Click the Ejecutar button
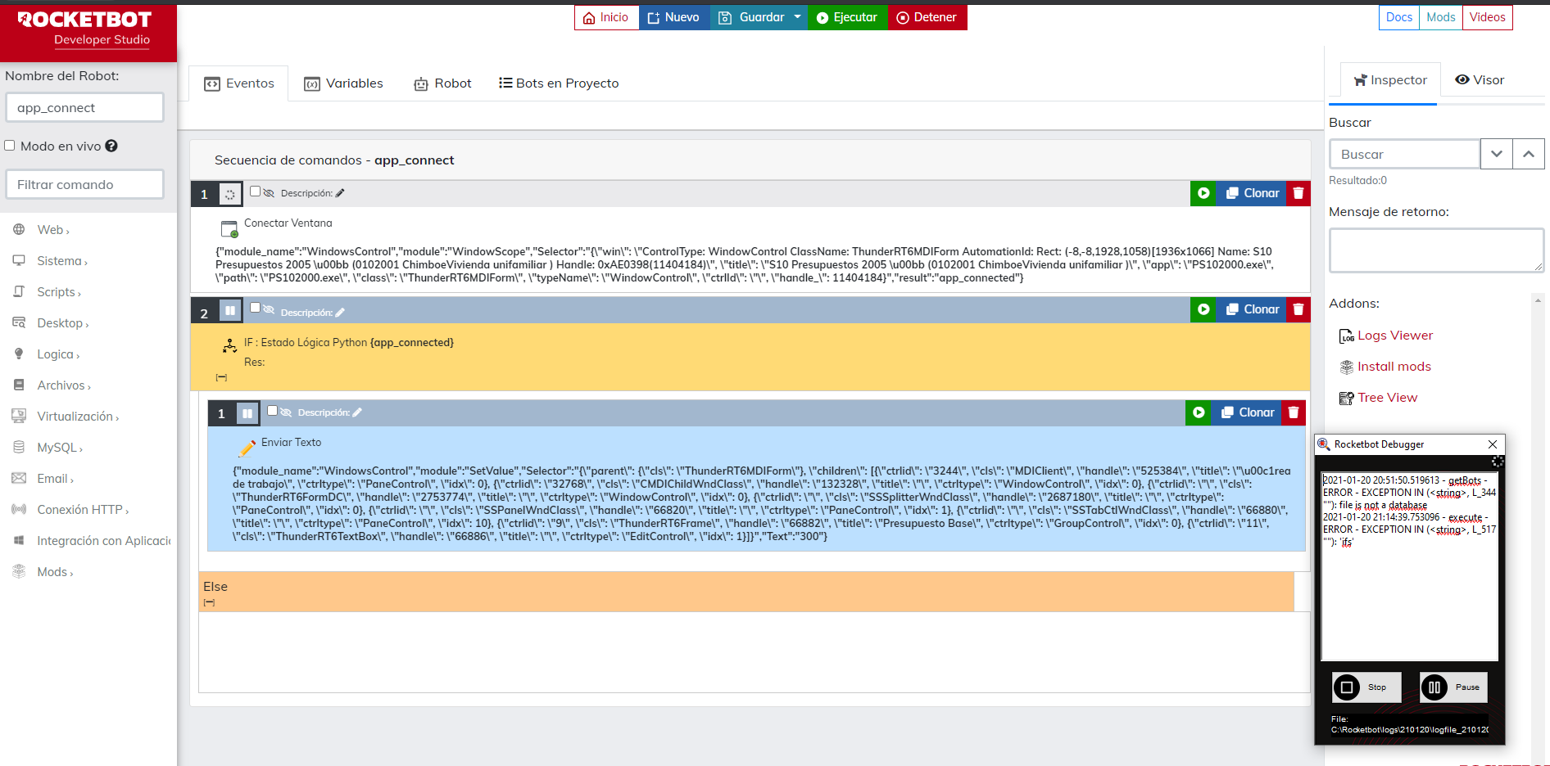 [846, 17]
